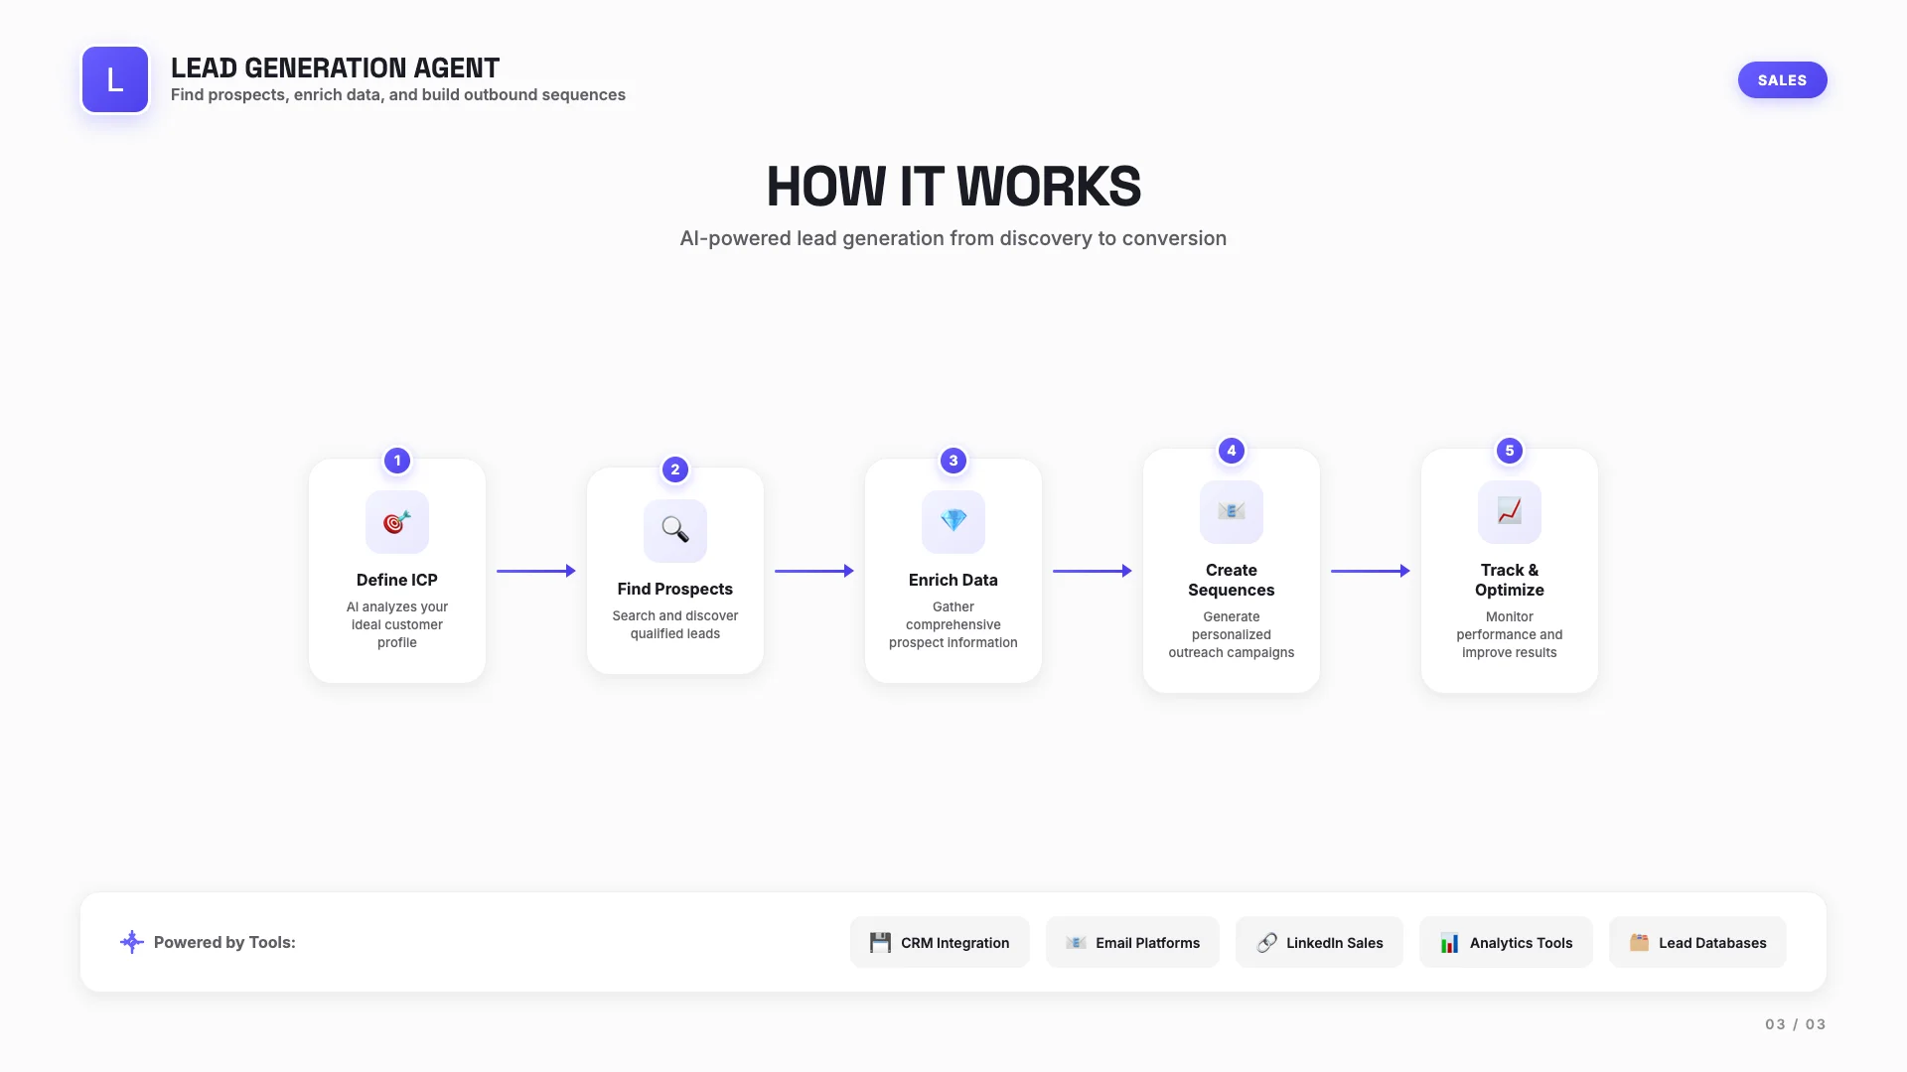Click the magnifying glass Find Prospects icon
This screenshot has height=1072, width=1907.
[675, 530]
